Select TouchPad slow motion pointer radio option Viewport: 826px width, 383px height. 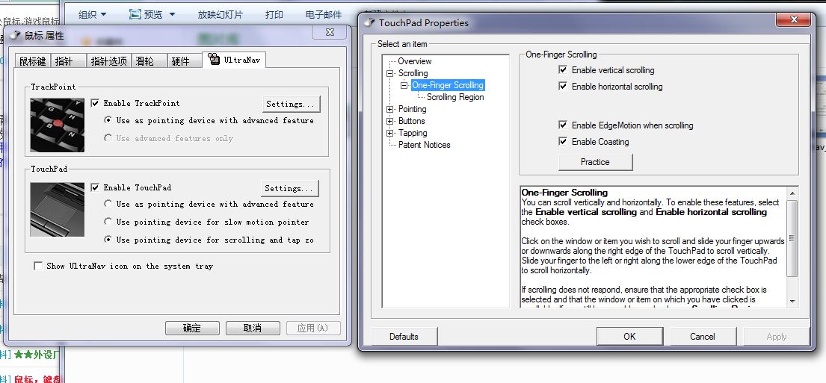[108, 222]
